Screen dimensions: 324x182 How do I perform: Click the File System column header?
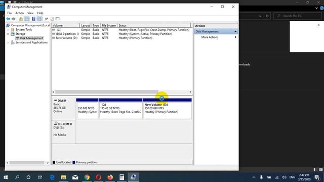[109, 26]
